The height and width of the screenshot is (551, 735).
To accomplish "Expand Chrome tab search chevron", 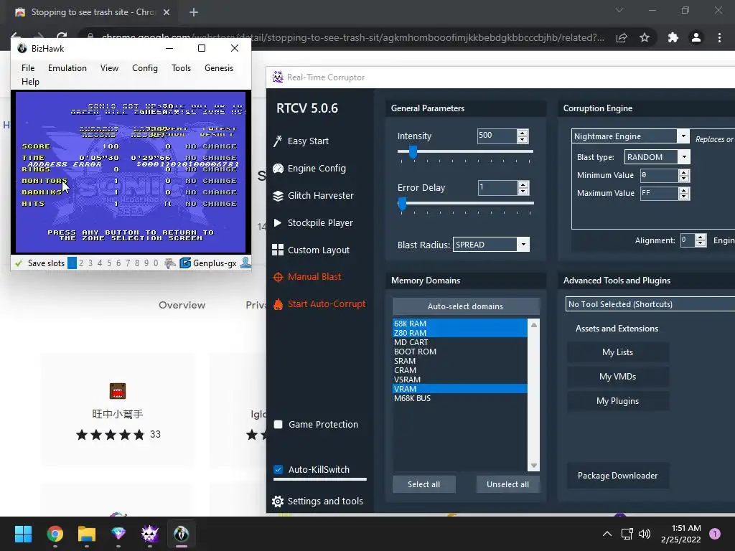I will [619, 10].
